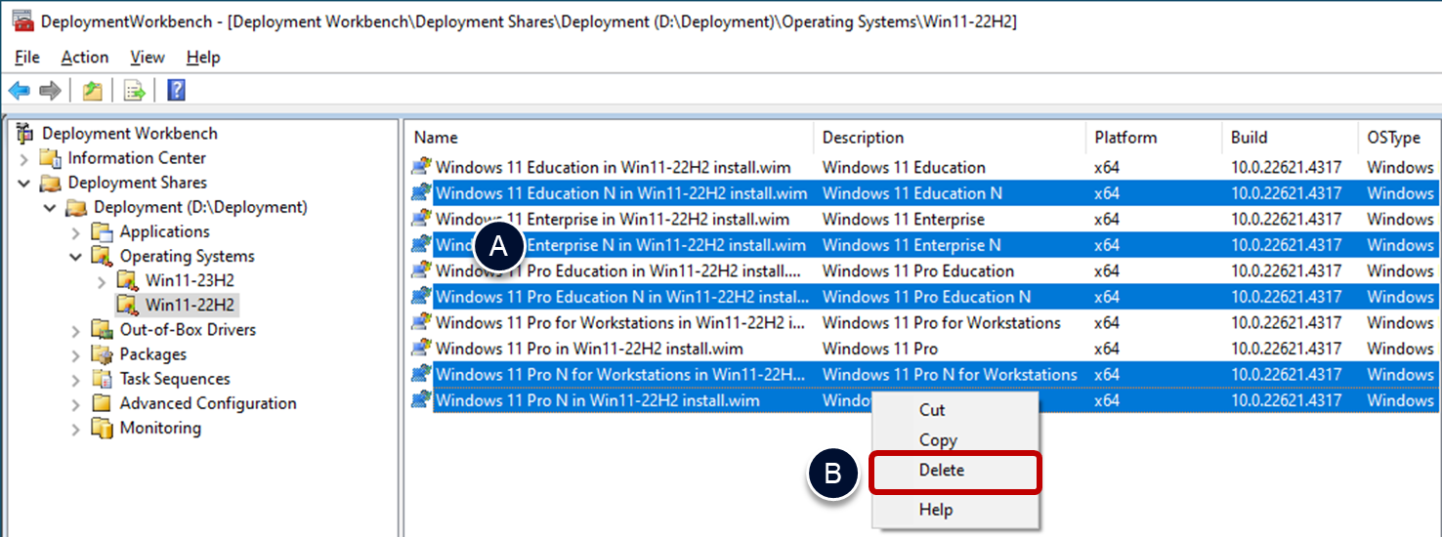
Task: Expand the Win11-23H2 folder node
Action: 103,281
